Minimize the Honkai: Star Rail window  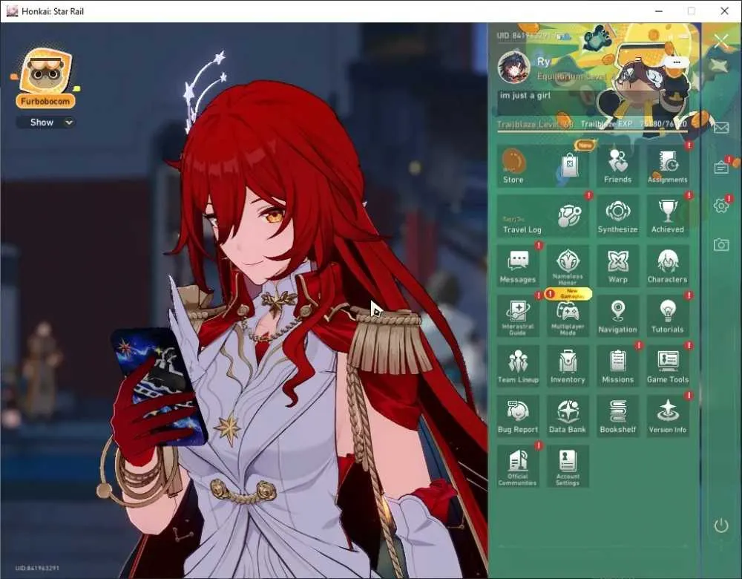(659, 11)
